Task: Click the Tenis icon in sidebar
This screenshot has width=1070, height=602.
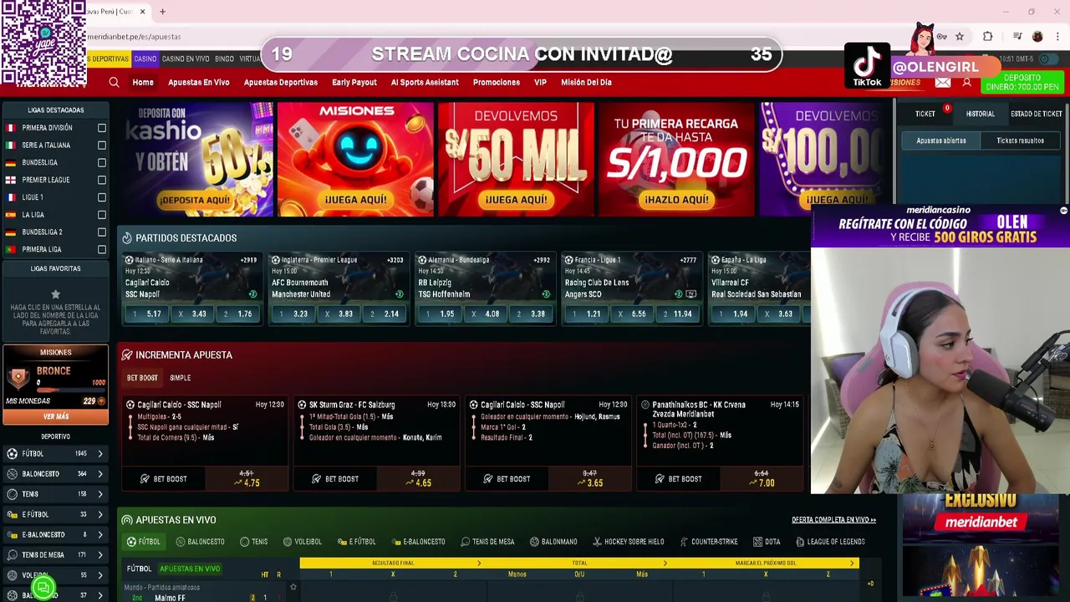Action: point(12,494)
